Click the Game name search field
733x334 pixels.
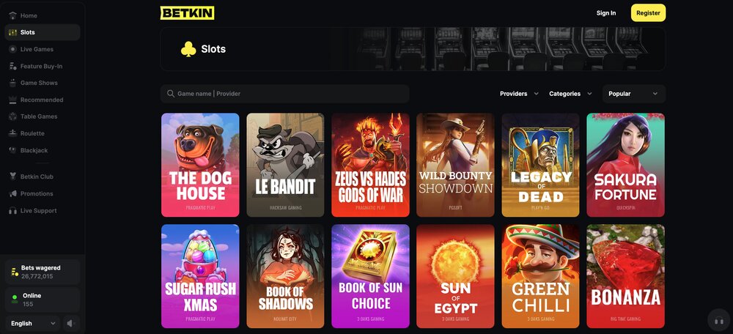tap(284, 94)
